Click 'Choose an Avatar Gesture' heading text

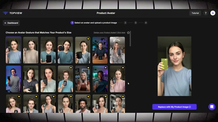coord(39,33)
